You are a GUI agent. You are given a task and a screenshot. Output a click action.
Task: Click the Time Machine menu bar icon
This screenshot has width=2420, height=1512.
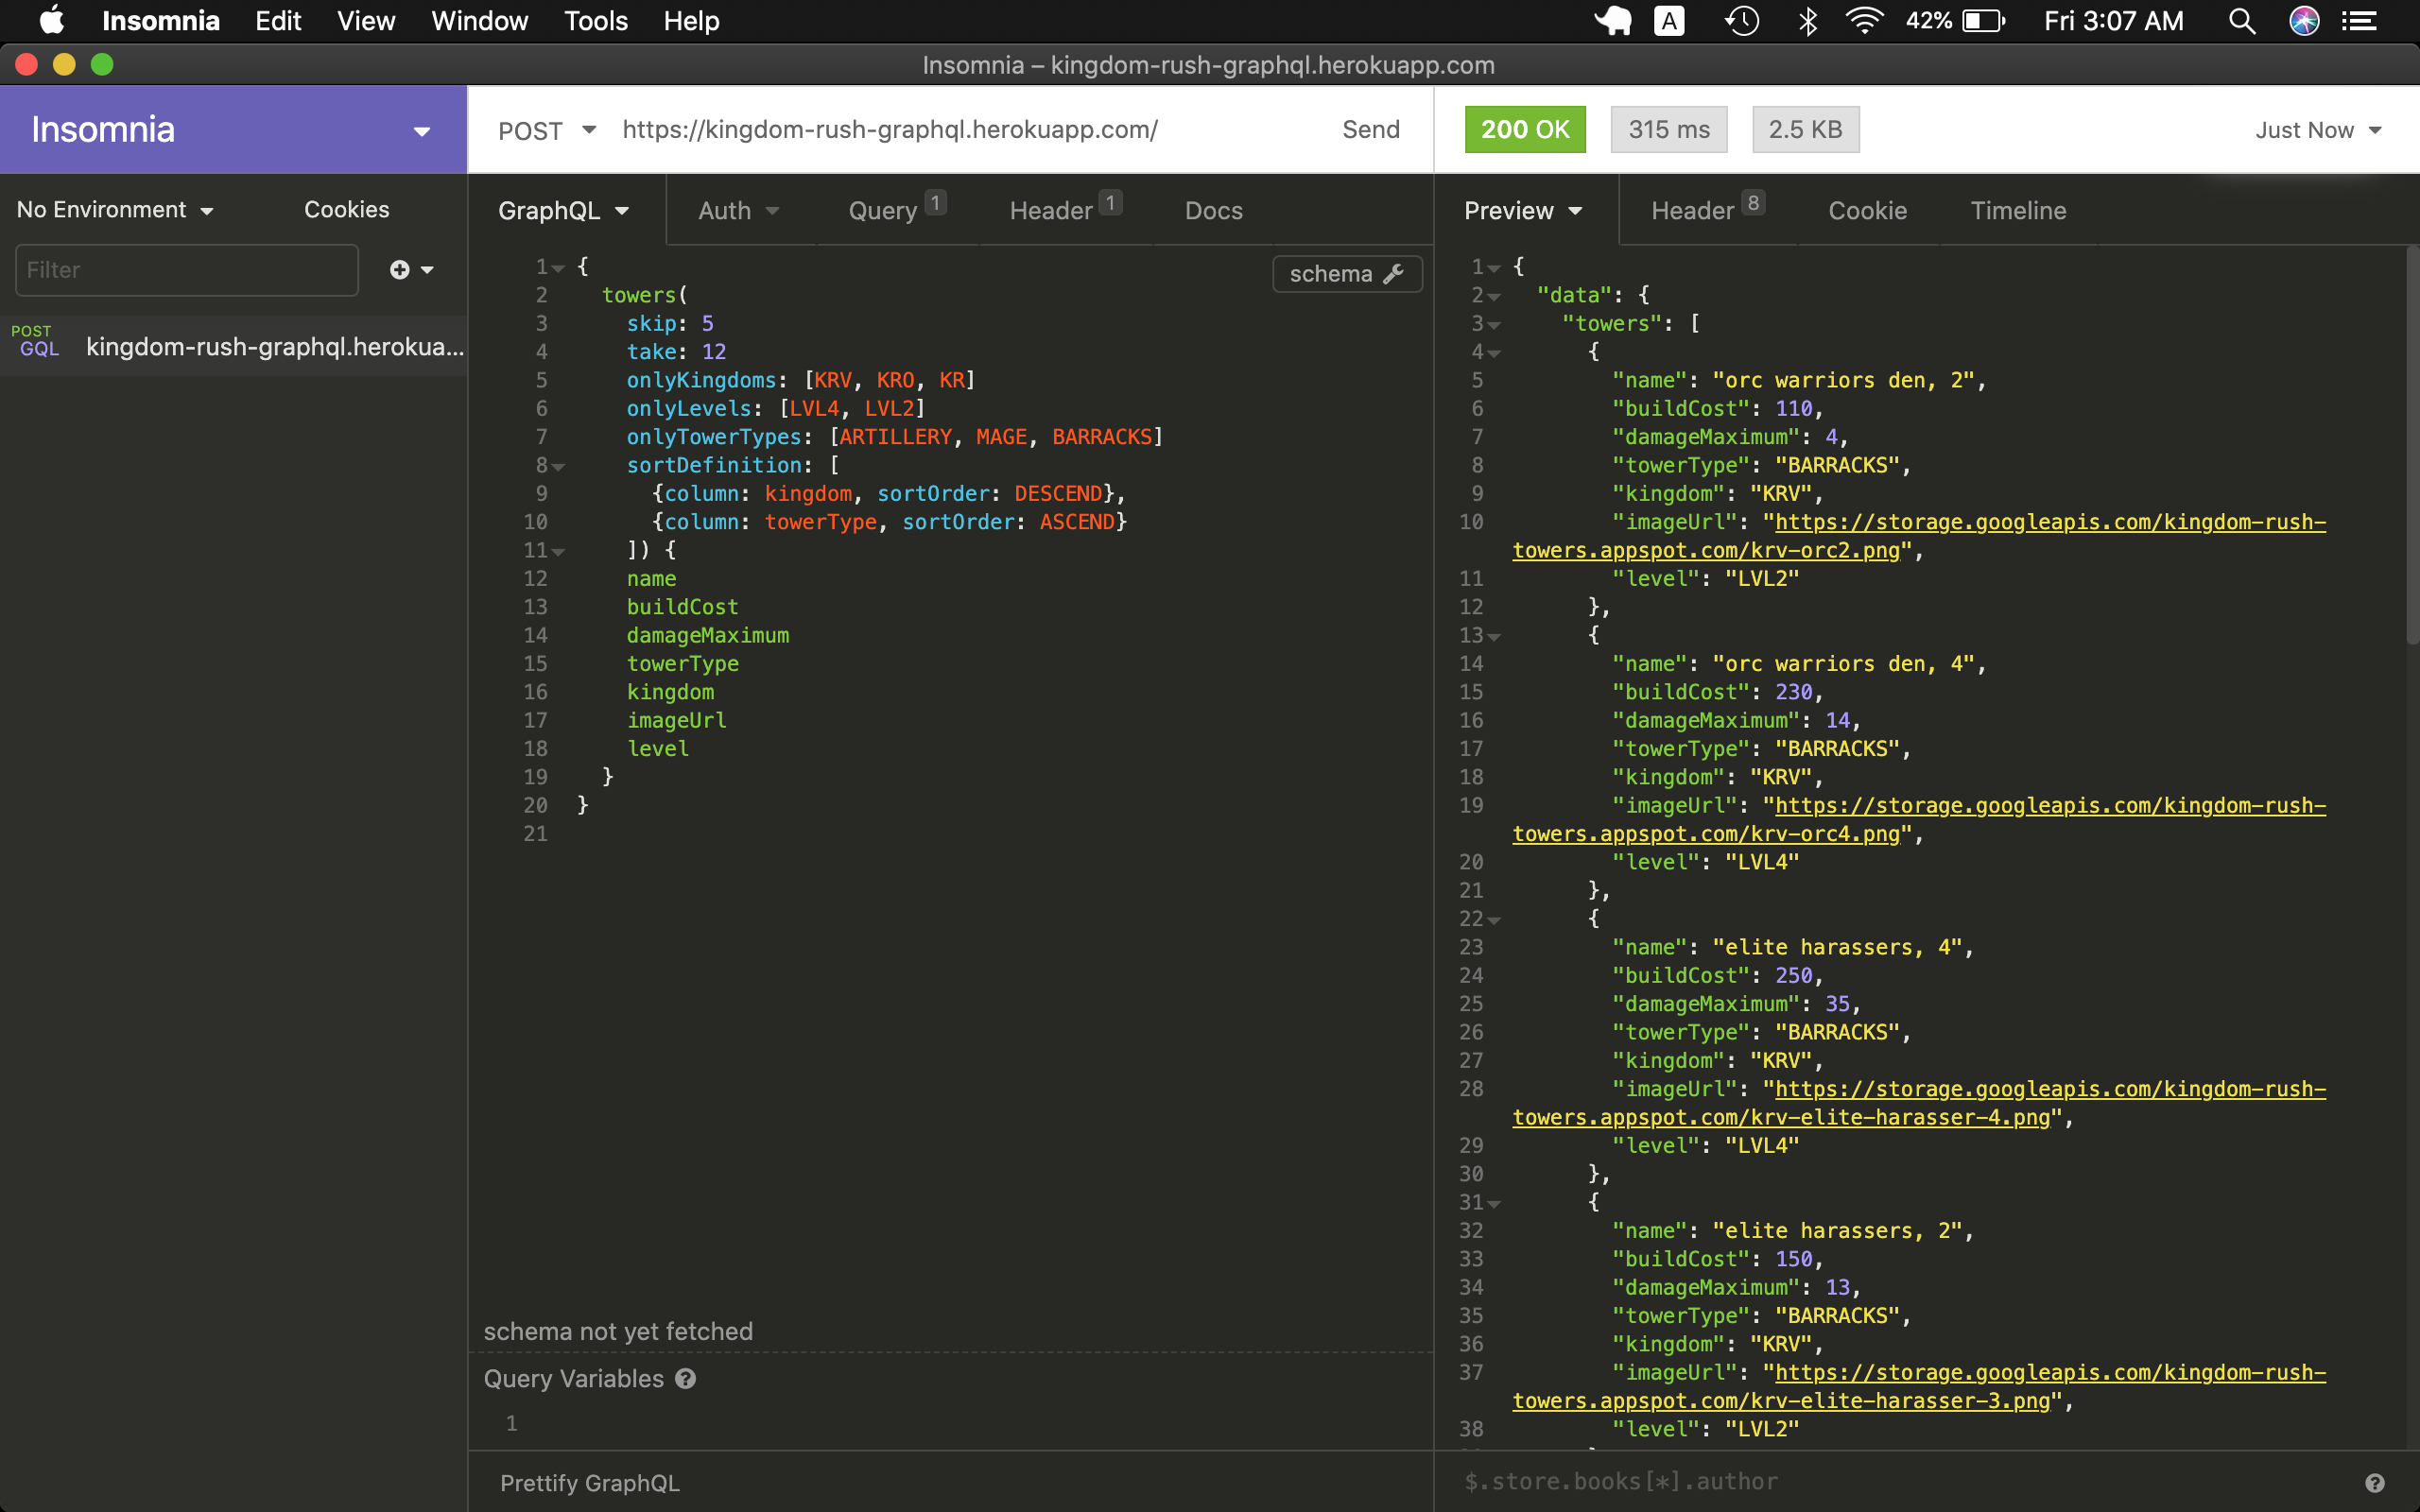[1742, 21]
